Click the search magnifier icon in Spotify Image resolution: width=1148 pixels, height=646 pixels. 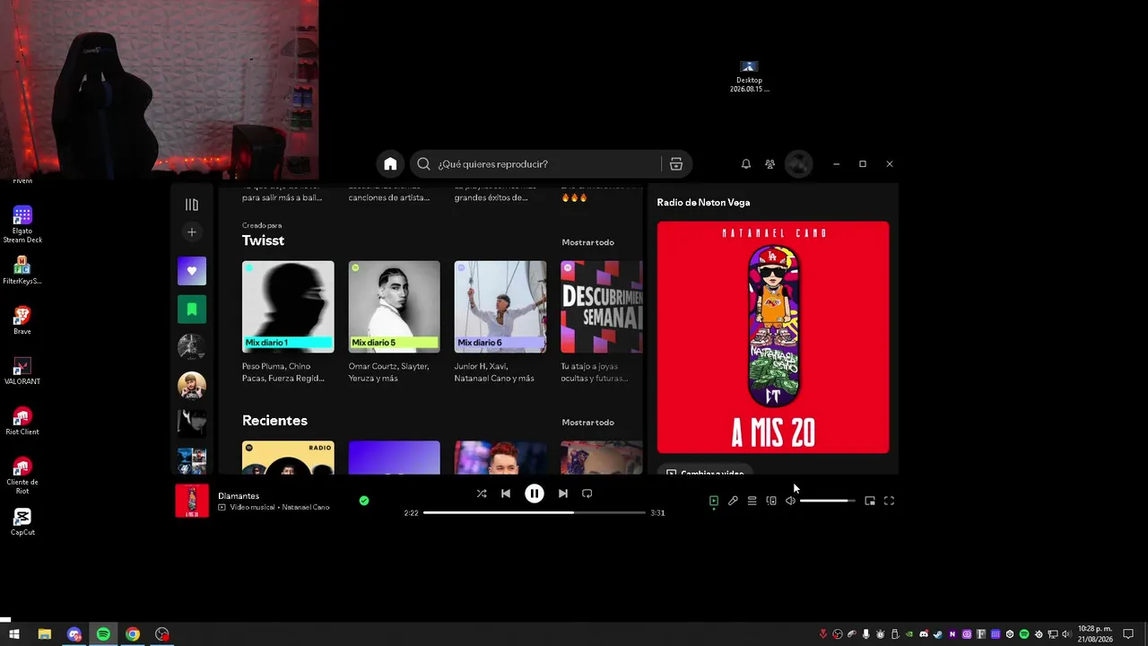click(x=424, y=164)
